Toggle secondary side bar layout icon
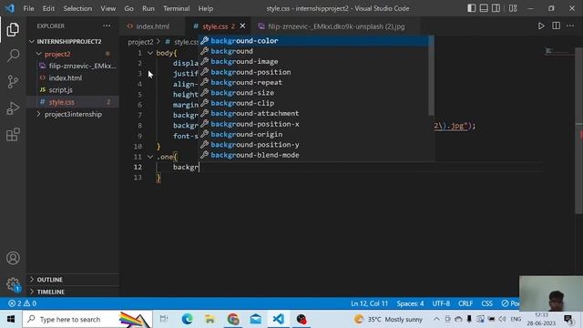583x328 pixels. click(496, 8)
